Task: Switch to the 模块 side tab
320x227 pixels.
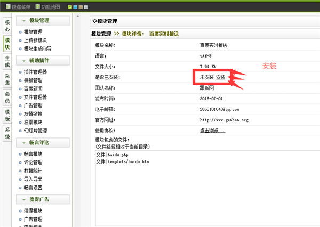Action: [7, 44]
